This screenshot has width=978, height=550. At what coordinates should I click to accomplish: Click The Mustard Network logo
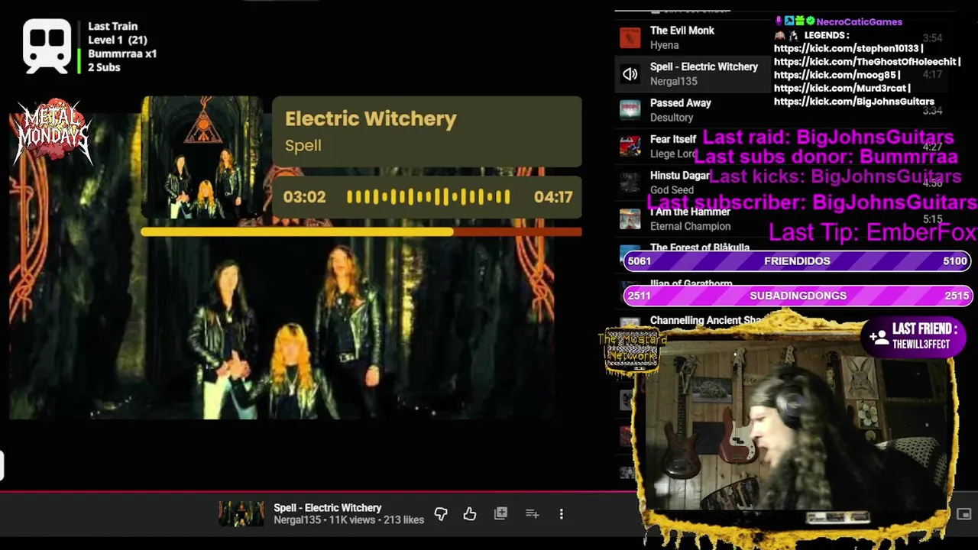(x=632, y=351)
